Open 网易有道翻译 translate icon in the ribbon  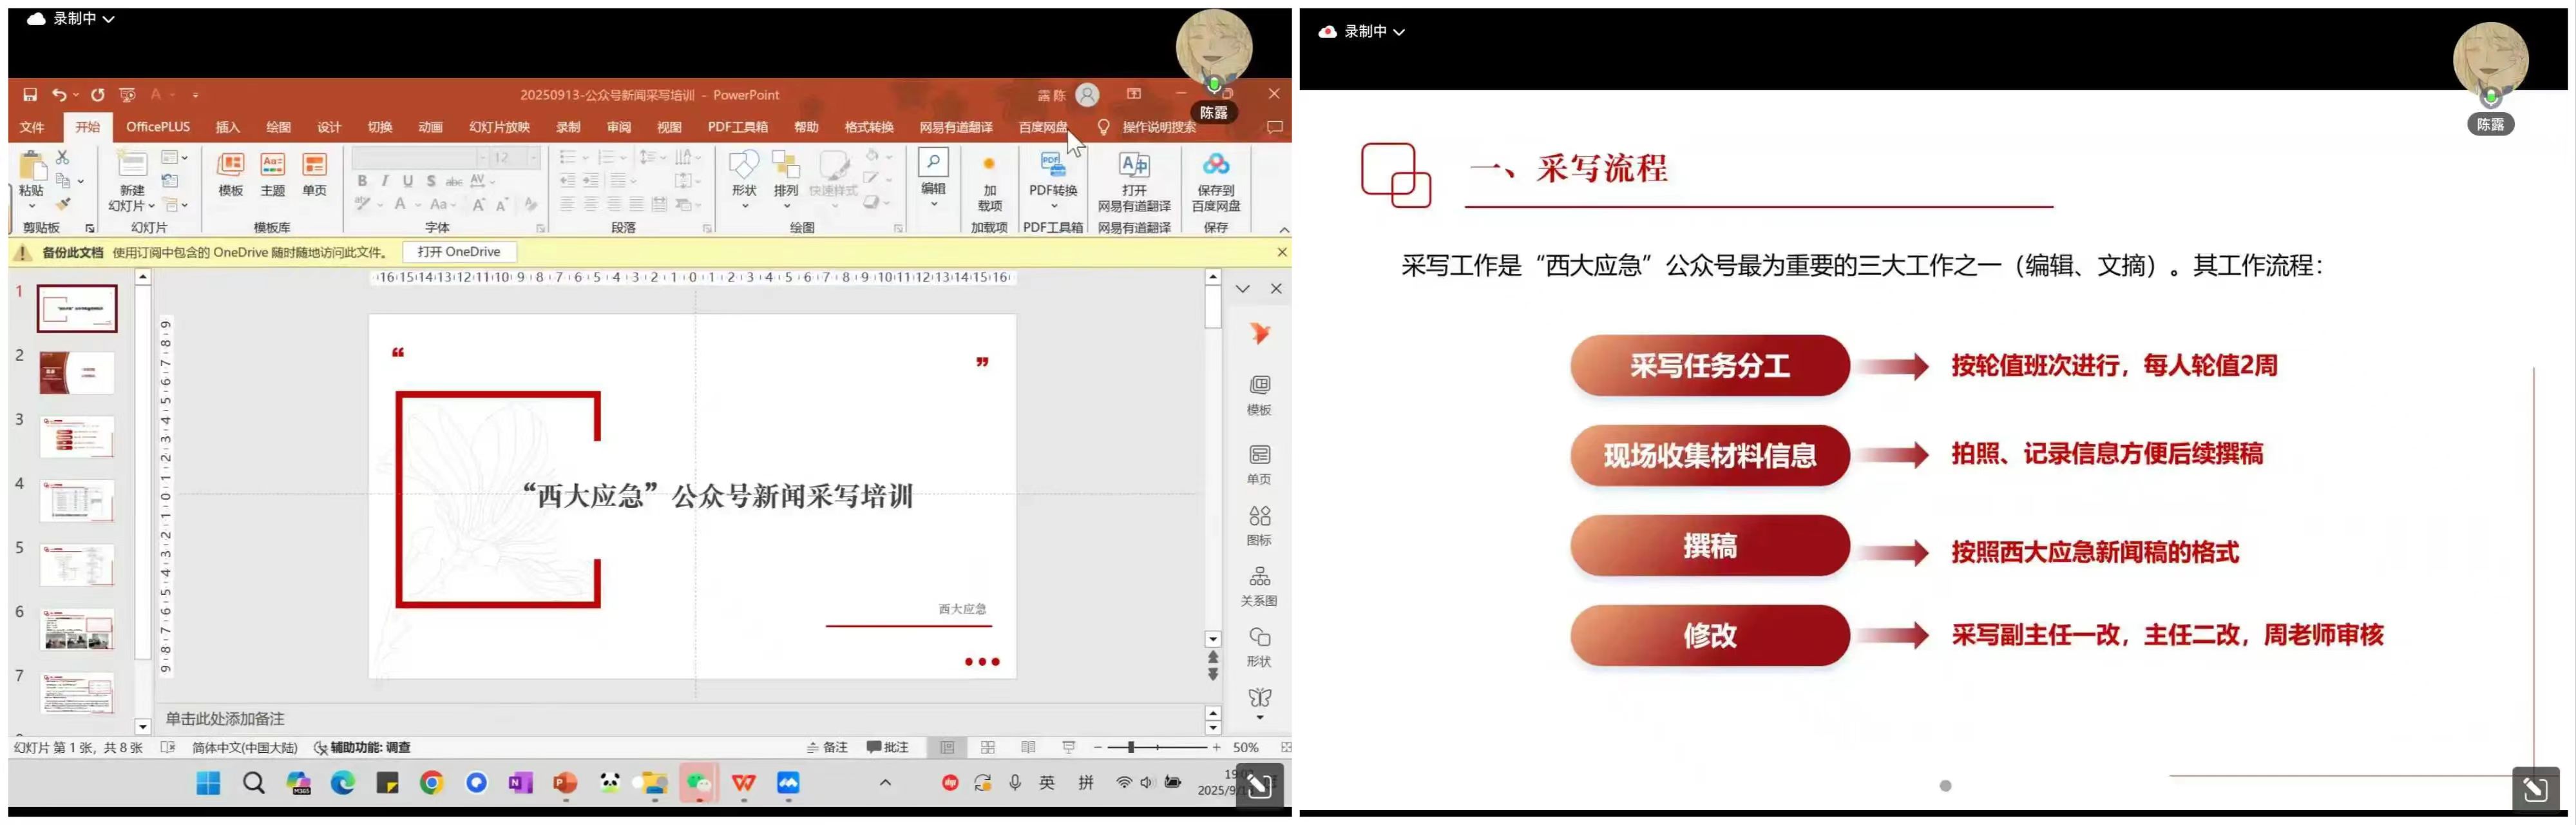tap(1134, 165)
